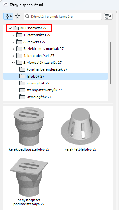Collapse the 5. vízvezeték-szerelés 27 folder
Viewport: 119px width, 210px height.
(x=13, y=63)
